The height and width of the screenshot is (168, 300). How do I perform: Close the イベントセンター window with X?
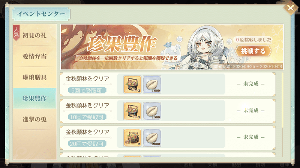(291, 8)
